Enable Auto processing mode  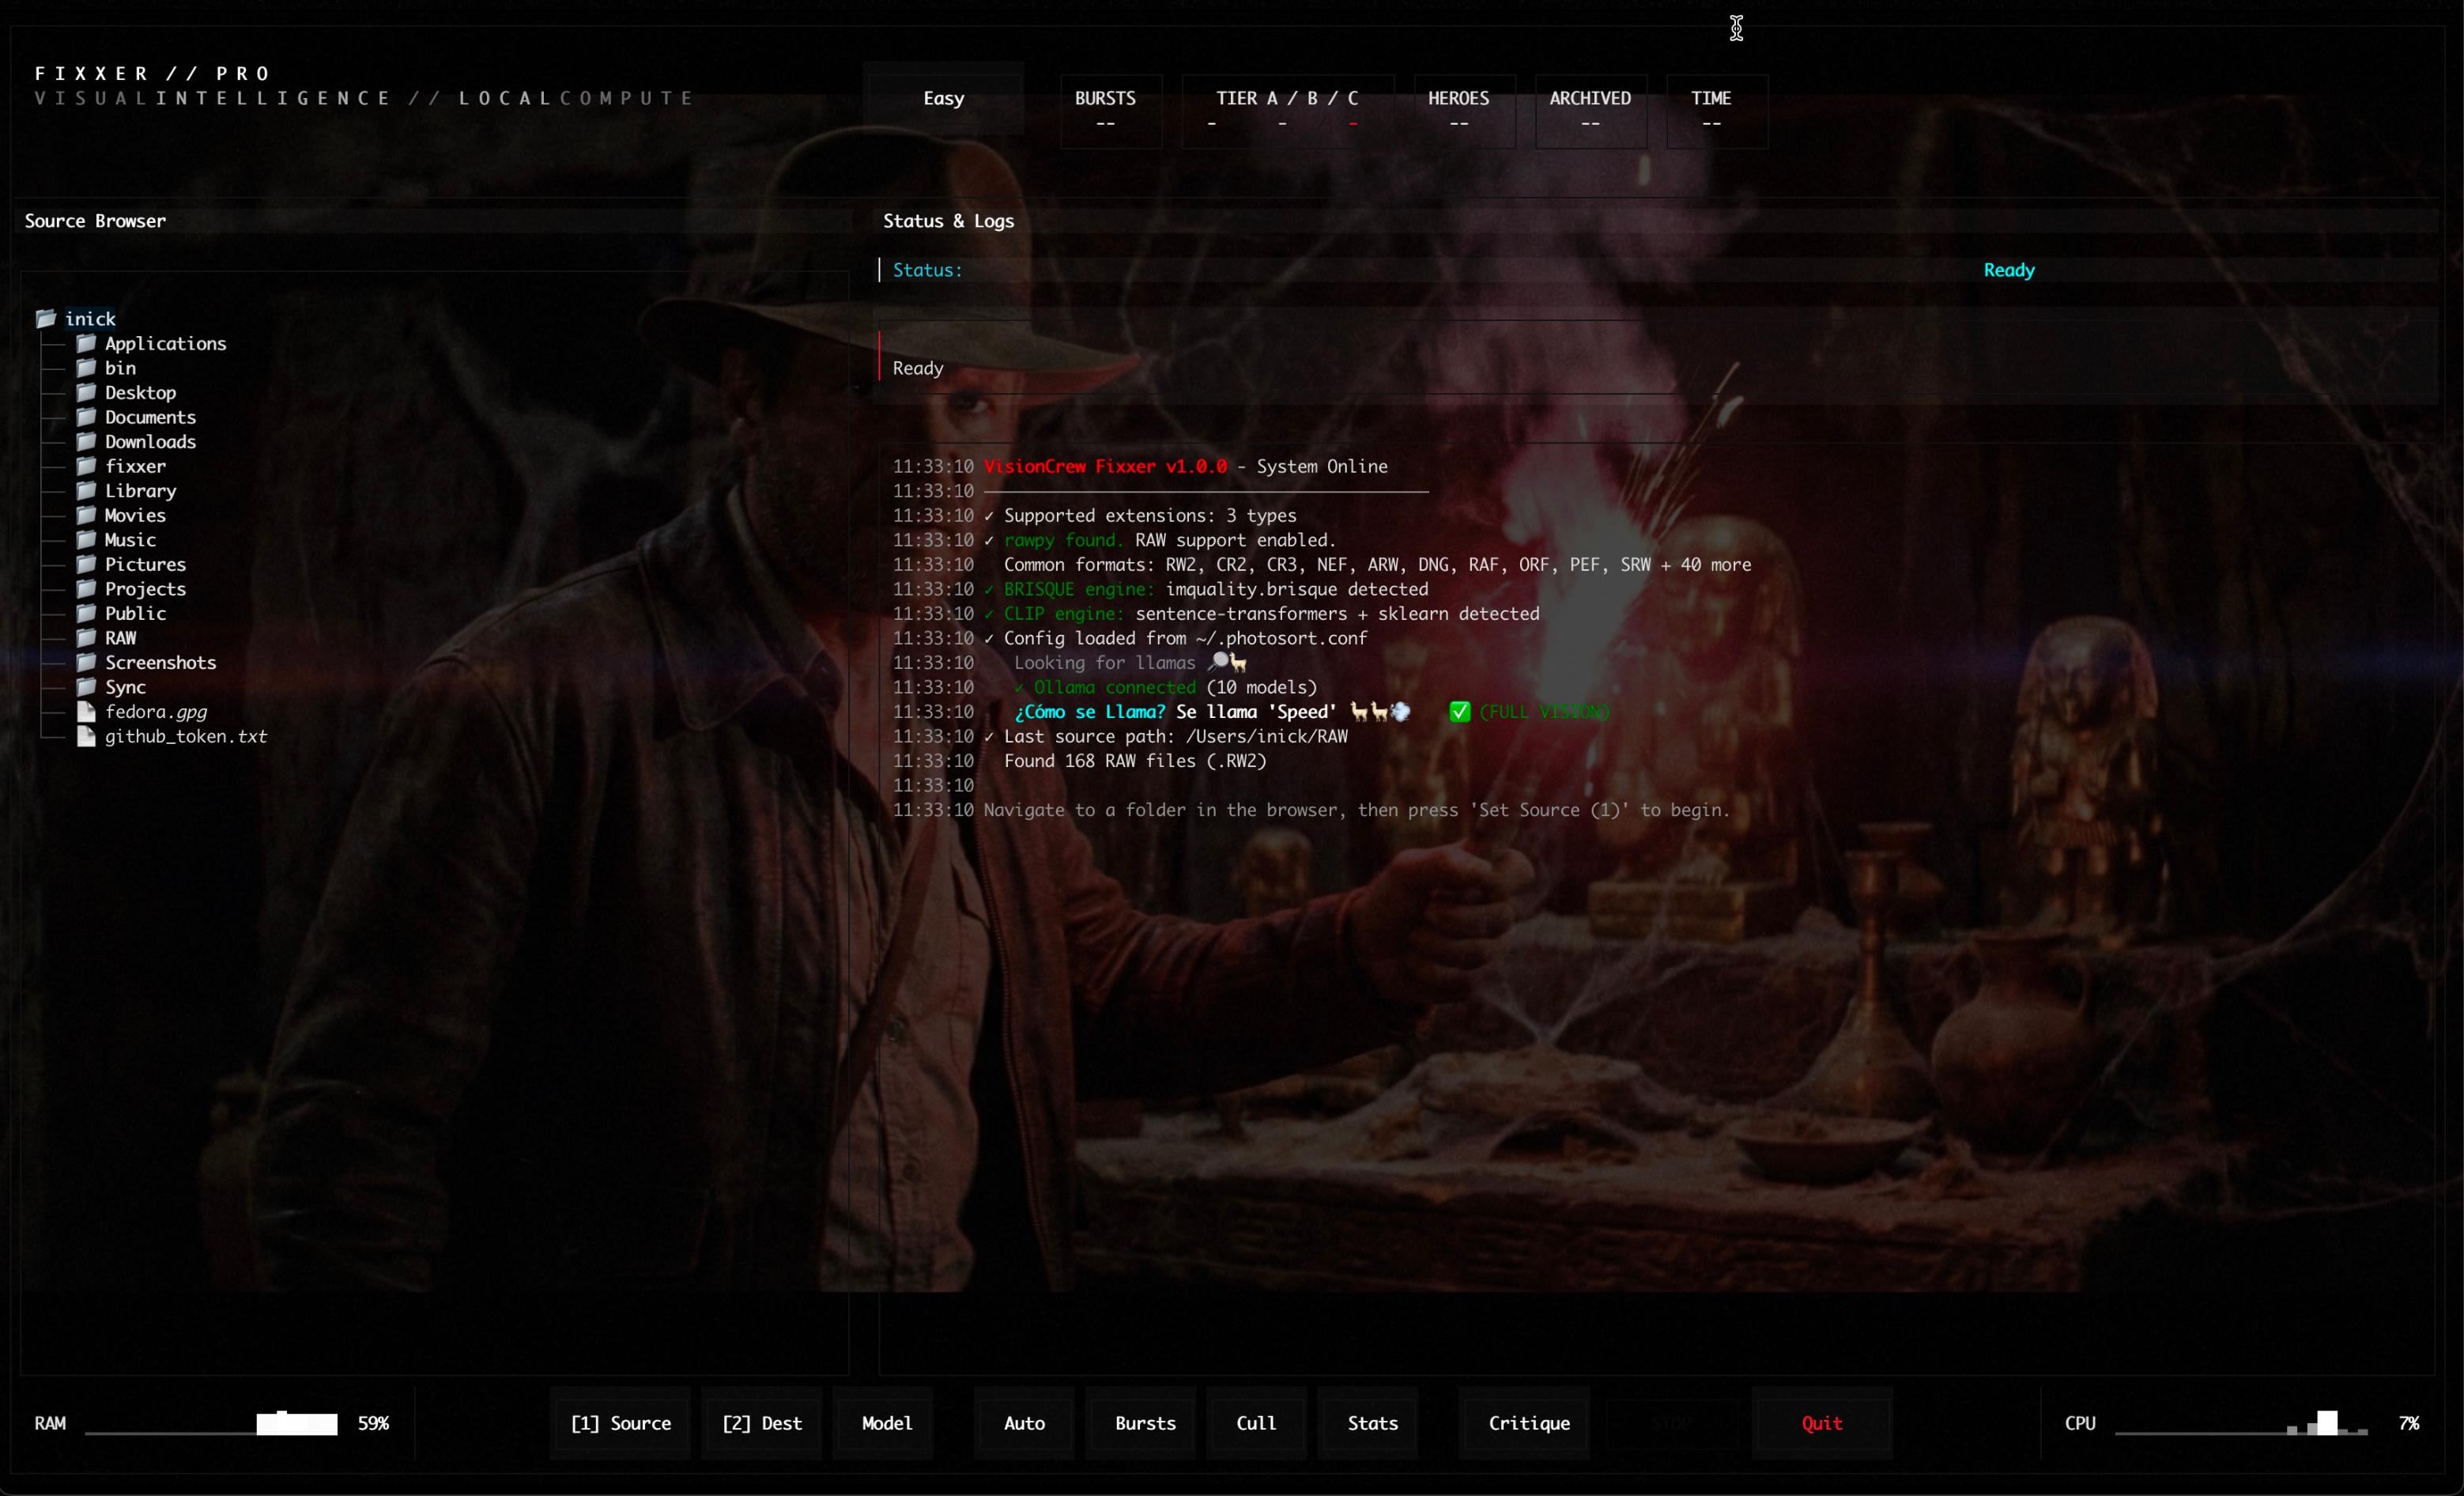pyautogui.click(x=1022, y=1423)
